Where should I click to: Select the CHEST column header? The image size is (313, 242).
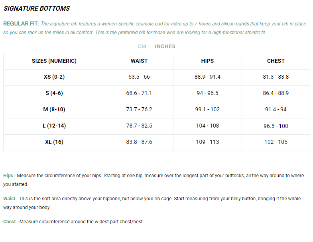pyautogui.click(x=276, y=61)
